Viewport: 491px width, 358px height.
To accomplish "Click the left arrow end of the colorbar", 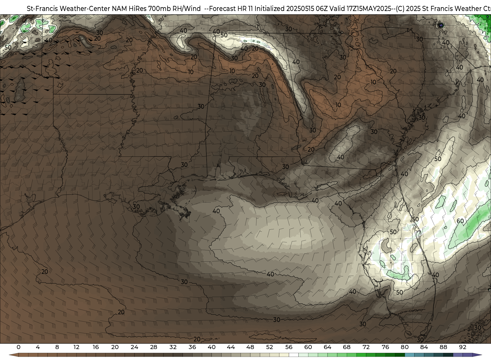I will click(x=14, y=355).
